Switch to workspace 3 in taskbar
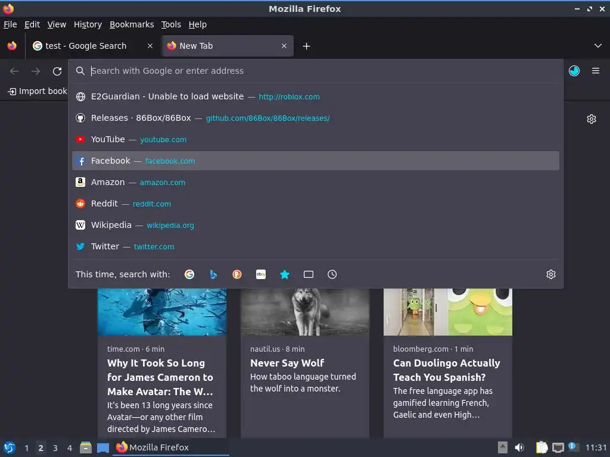The height and width of the screenshot is (457, 610). point(55,448)
